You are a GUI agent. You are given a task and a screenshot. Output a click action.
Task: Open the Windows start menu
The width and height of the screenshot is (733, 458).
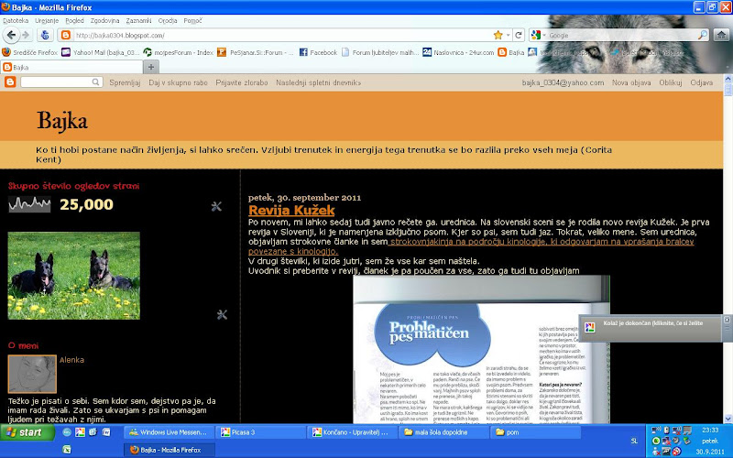click(x=27, y=432)
